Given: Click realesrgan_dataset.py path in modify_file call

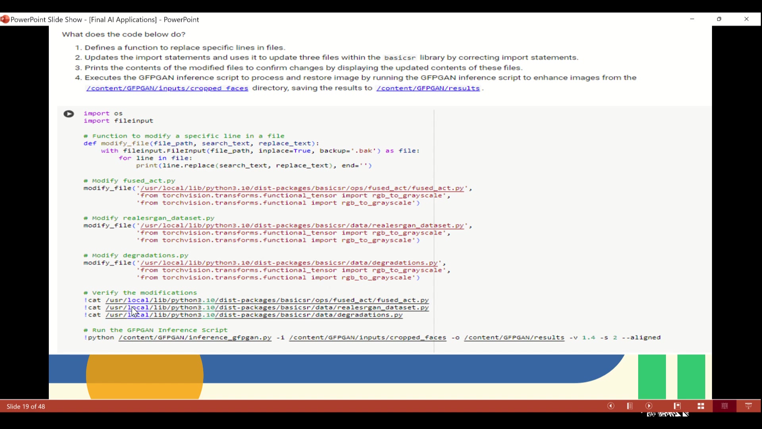Looking at the screenshot, I should [302, 226].
